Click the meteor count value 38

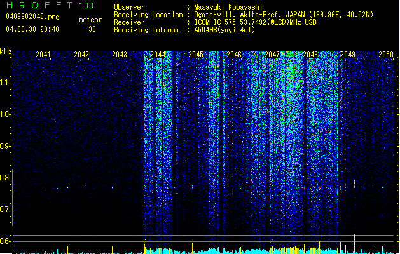(92, 29)
